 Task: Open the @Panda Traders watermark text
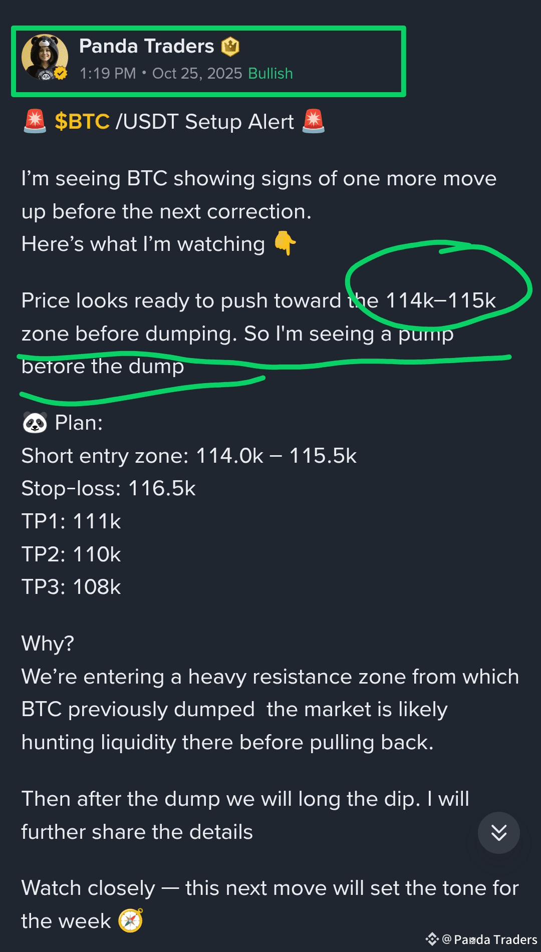pos(490,939)
